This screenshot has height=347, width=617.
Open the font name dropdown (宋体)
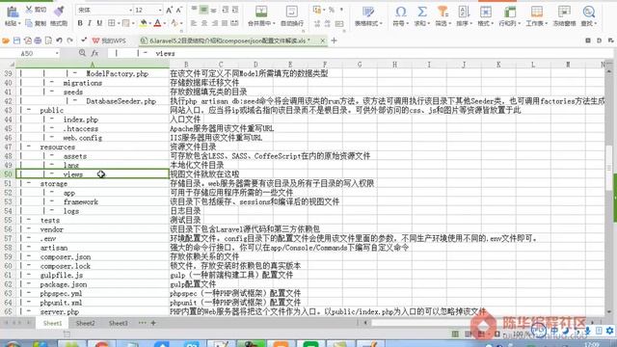pos(131,10)
